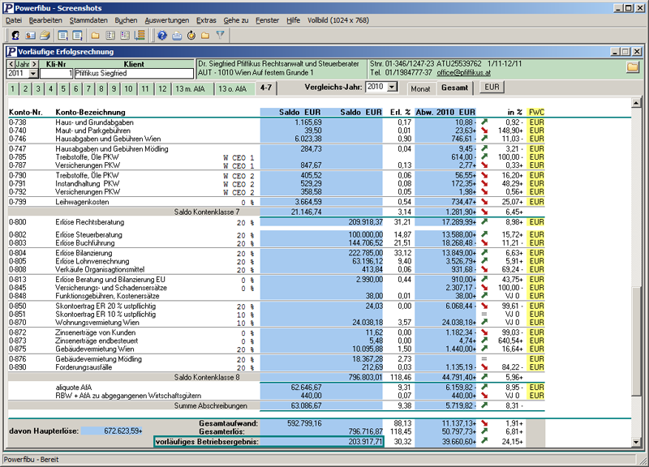Click the circular refresh arrow icon in toolbar

(x=191, y=36)
